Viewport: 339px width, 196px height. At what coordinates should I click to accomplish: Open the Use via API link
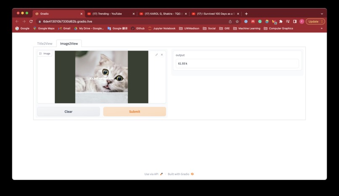(154, 174)
